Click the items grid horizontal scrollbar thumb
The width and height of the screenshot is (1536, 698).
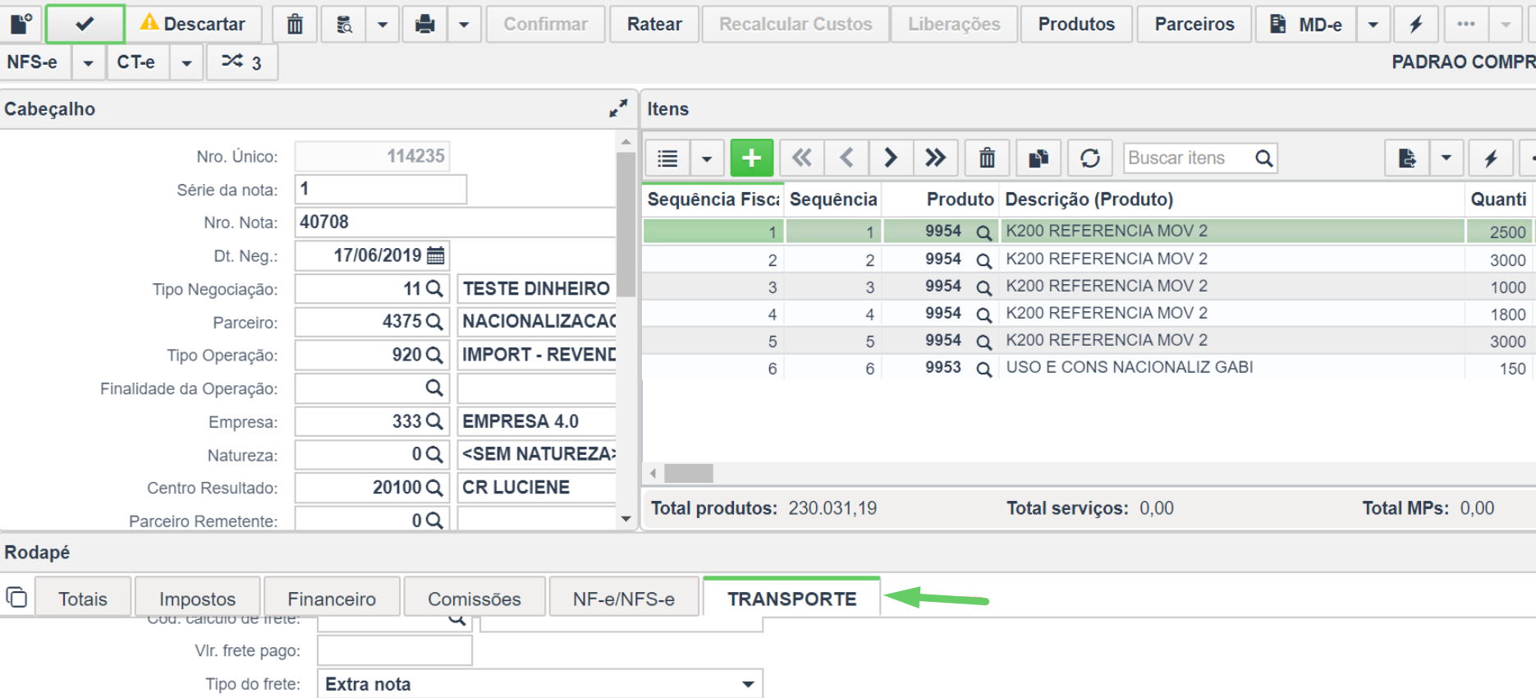pos(689,473)
